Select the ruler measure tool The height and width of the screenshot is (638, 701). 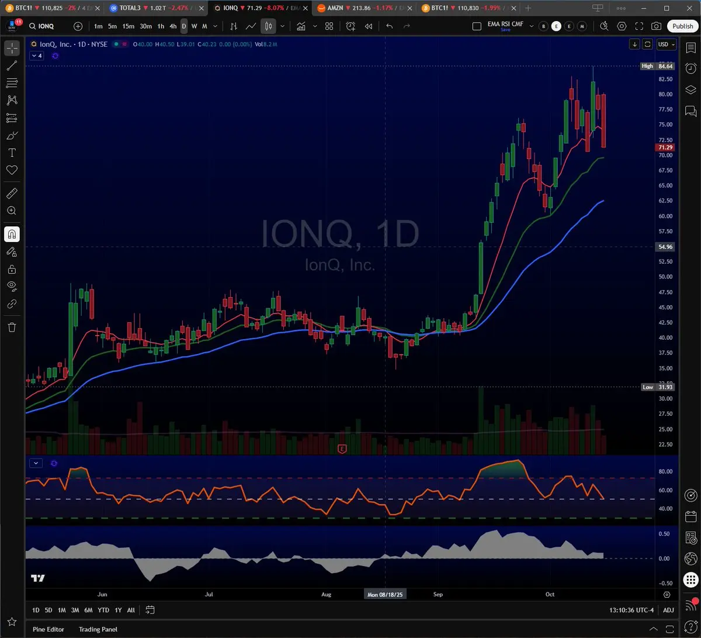coord(12,193)
